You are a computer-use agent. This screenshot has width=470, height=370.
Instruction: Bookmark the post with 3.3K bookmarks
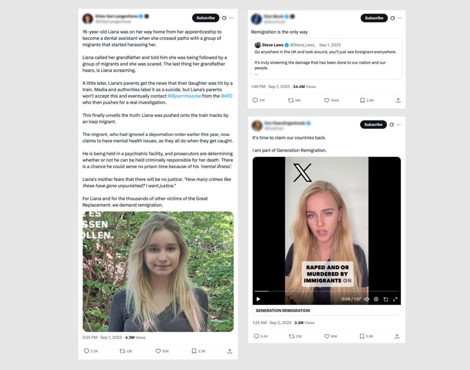click(194, 351)
